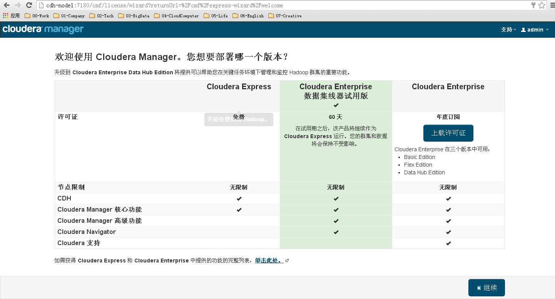Click external link icon beside 单击此处
This screenshot has width=555, height=299.
(287, 261)
